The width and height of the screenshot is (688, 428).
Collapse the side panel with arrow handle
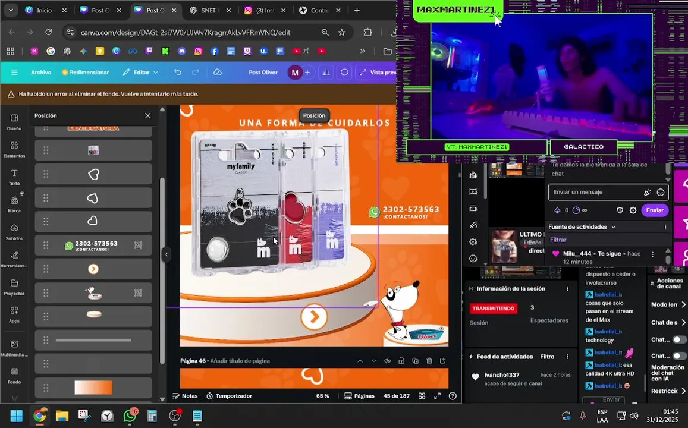(x=166, y=254)
